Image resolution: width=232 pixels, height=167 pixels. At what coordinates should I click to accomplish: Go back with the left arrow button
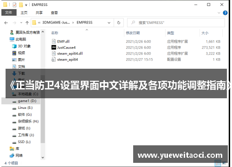click(6, 23)
